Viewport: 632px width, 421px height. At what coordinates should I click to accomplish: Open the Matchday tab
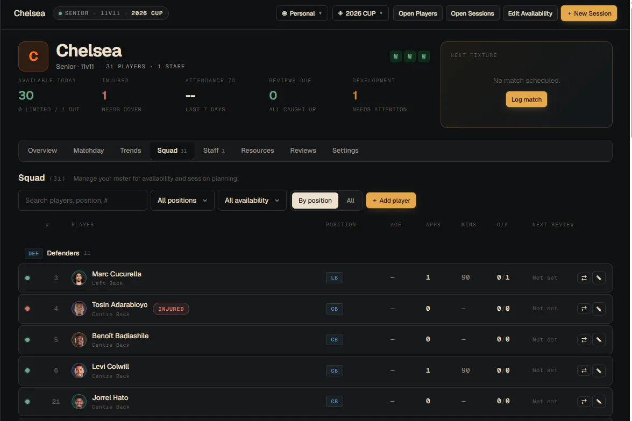pyautogui.click(x=89, y=150)
